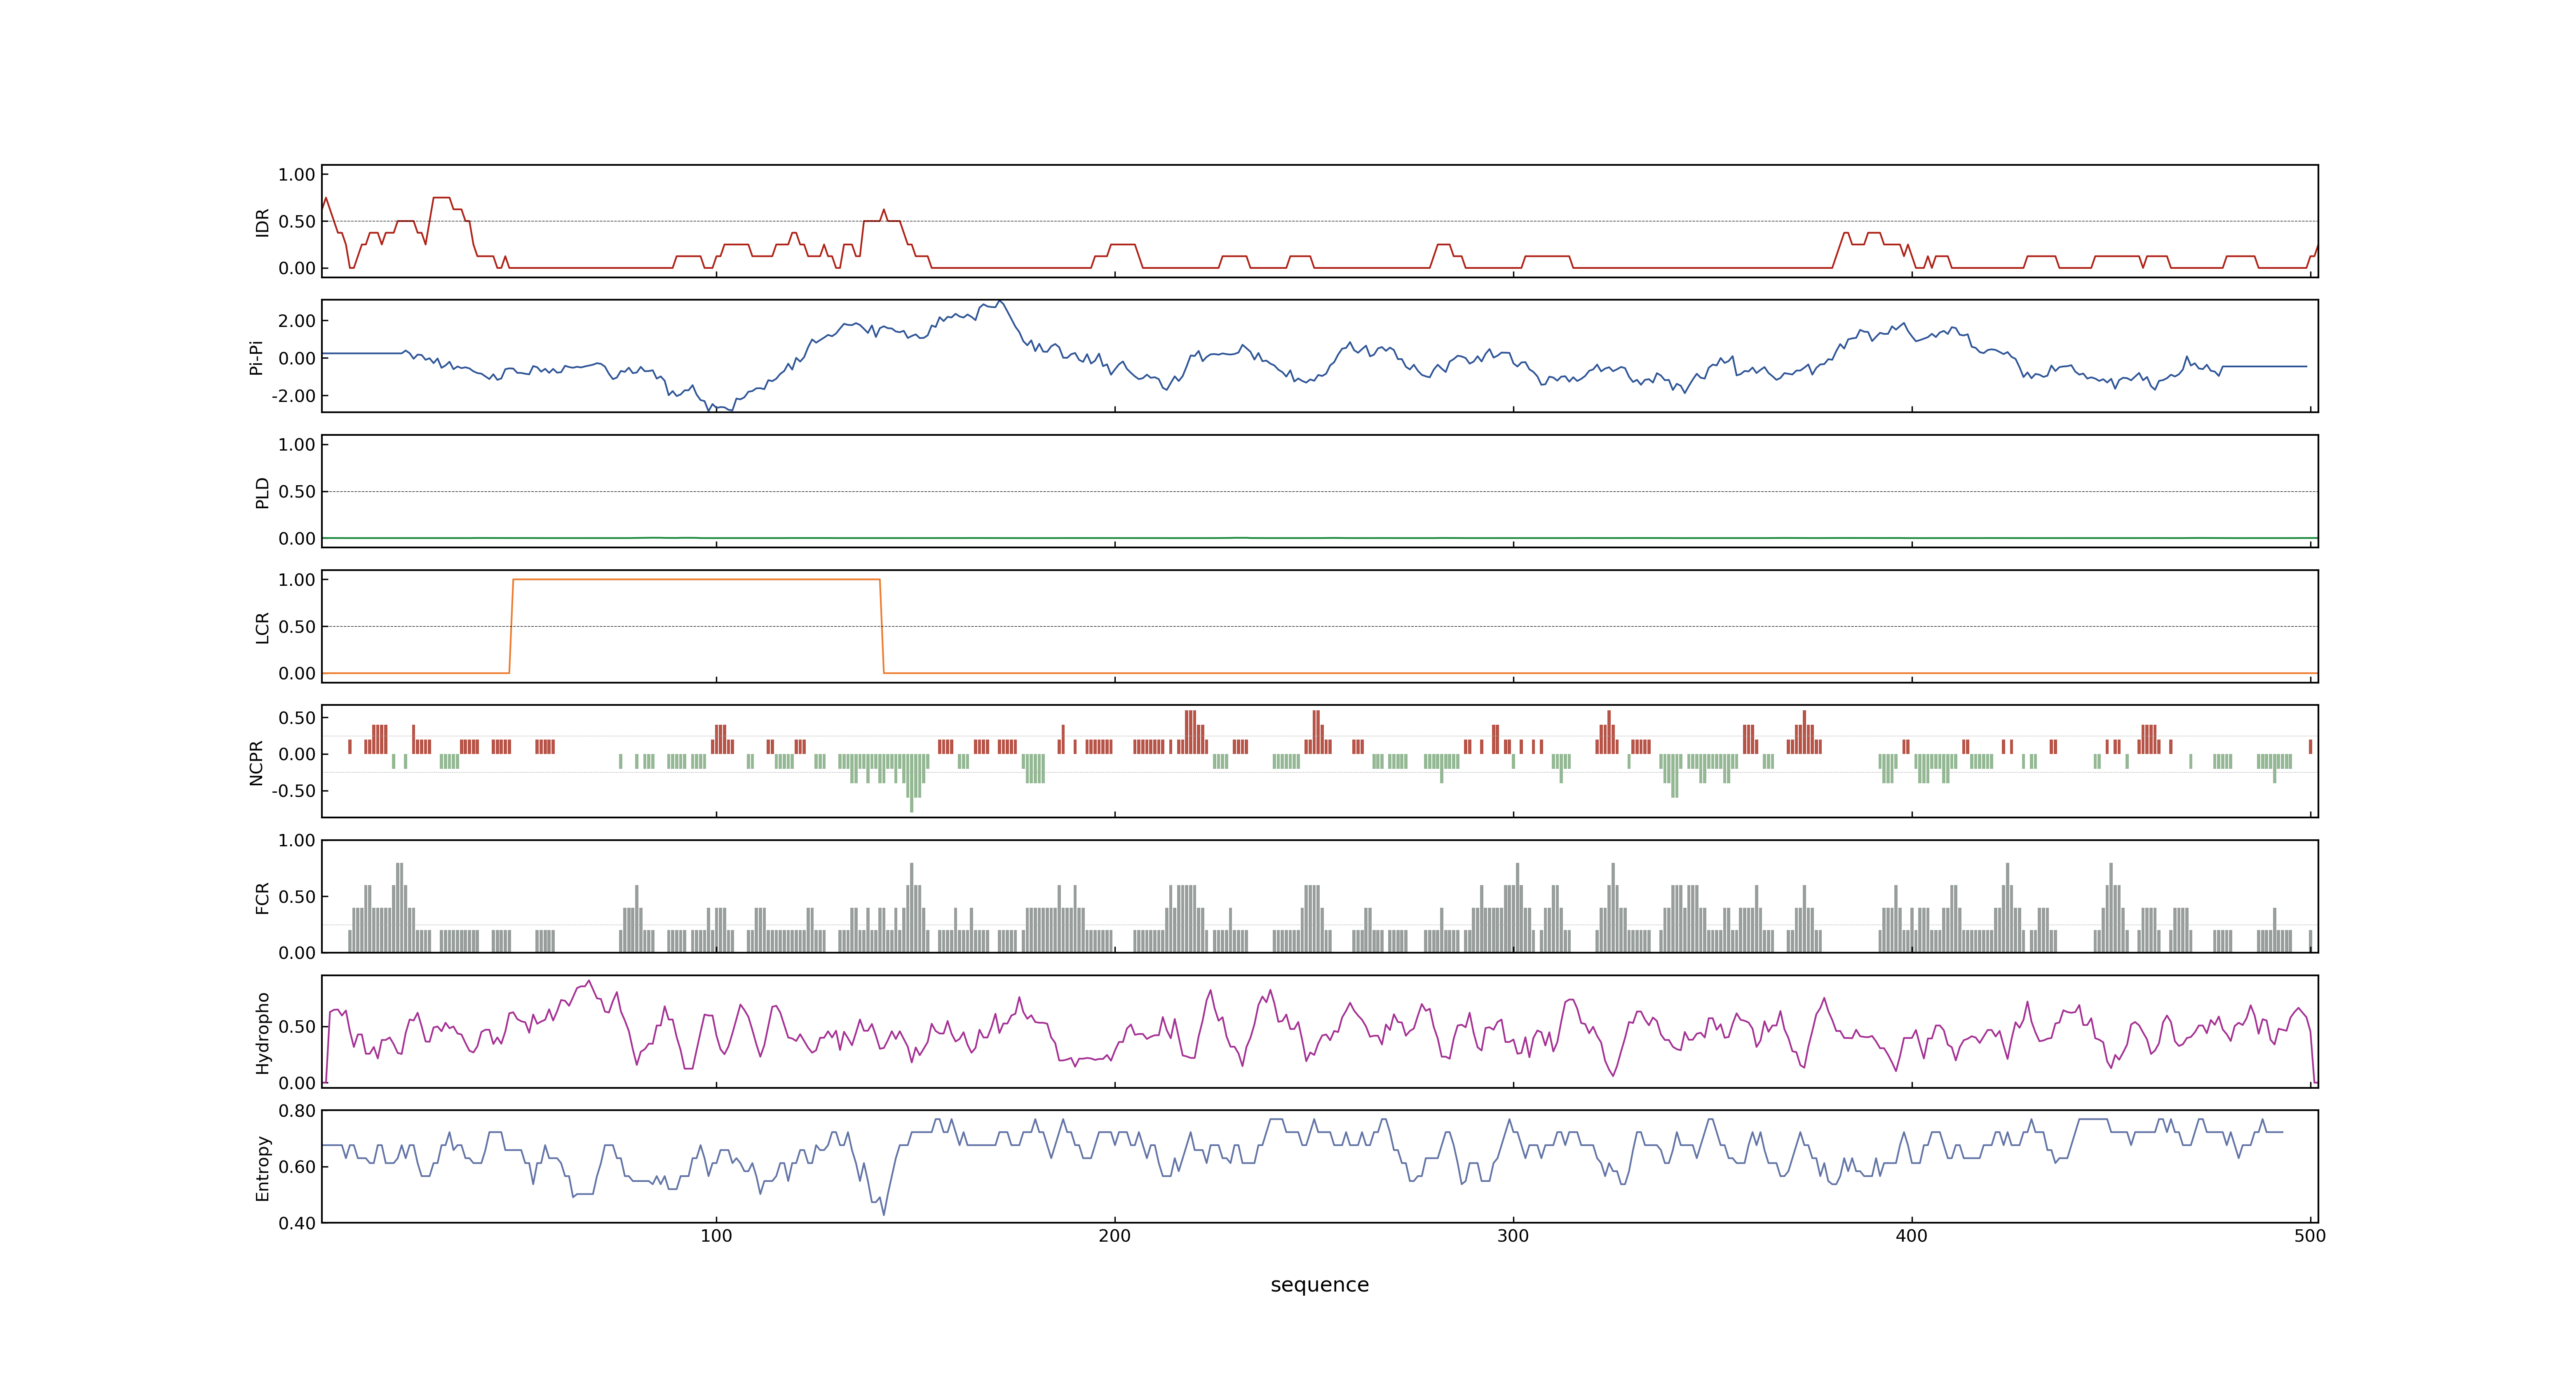Click the 2.00 tick on Pi-Pi axis

pyautogui.click(x=297, y=321)
